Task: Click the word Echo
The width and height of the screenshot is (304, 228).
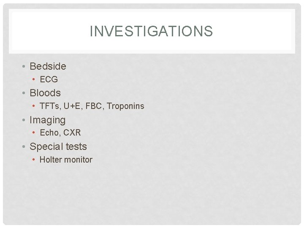Action: [x=49, y=133]
